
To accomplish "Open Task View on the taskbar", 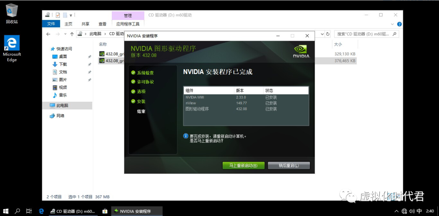I will (28, 211).
